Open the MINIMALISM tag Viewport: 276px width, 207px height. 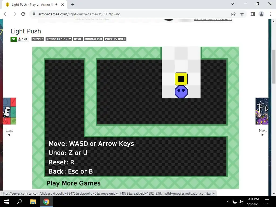[93, 39]
